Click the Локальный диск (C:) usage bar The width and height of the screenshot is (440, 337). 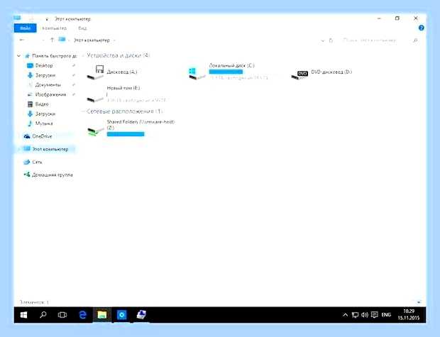pyautogui.click(x=226, y=72)
